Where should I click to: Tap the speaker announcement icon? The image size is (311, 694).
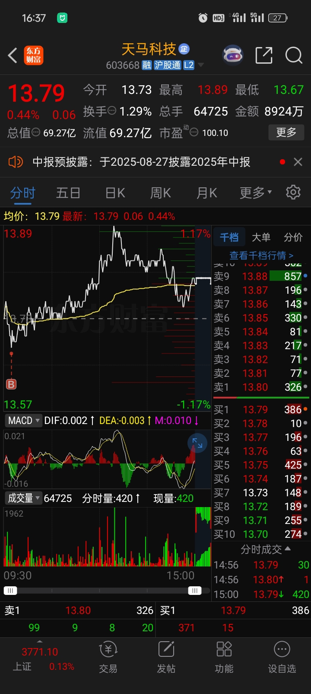(x=16, y=162)
